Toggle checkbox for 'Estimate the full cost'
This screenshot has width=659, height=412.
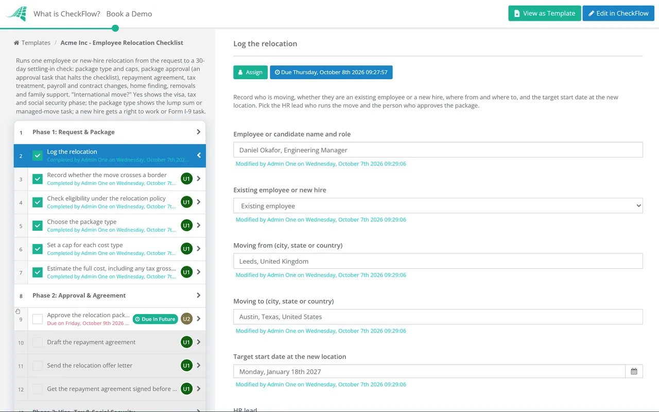click(38, 272)
